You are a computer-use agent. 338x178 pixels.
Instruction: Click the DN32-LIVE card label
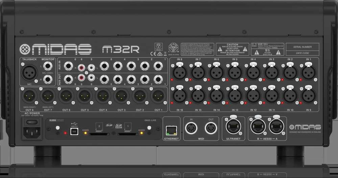tap(150, 120)
